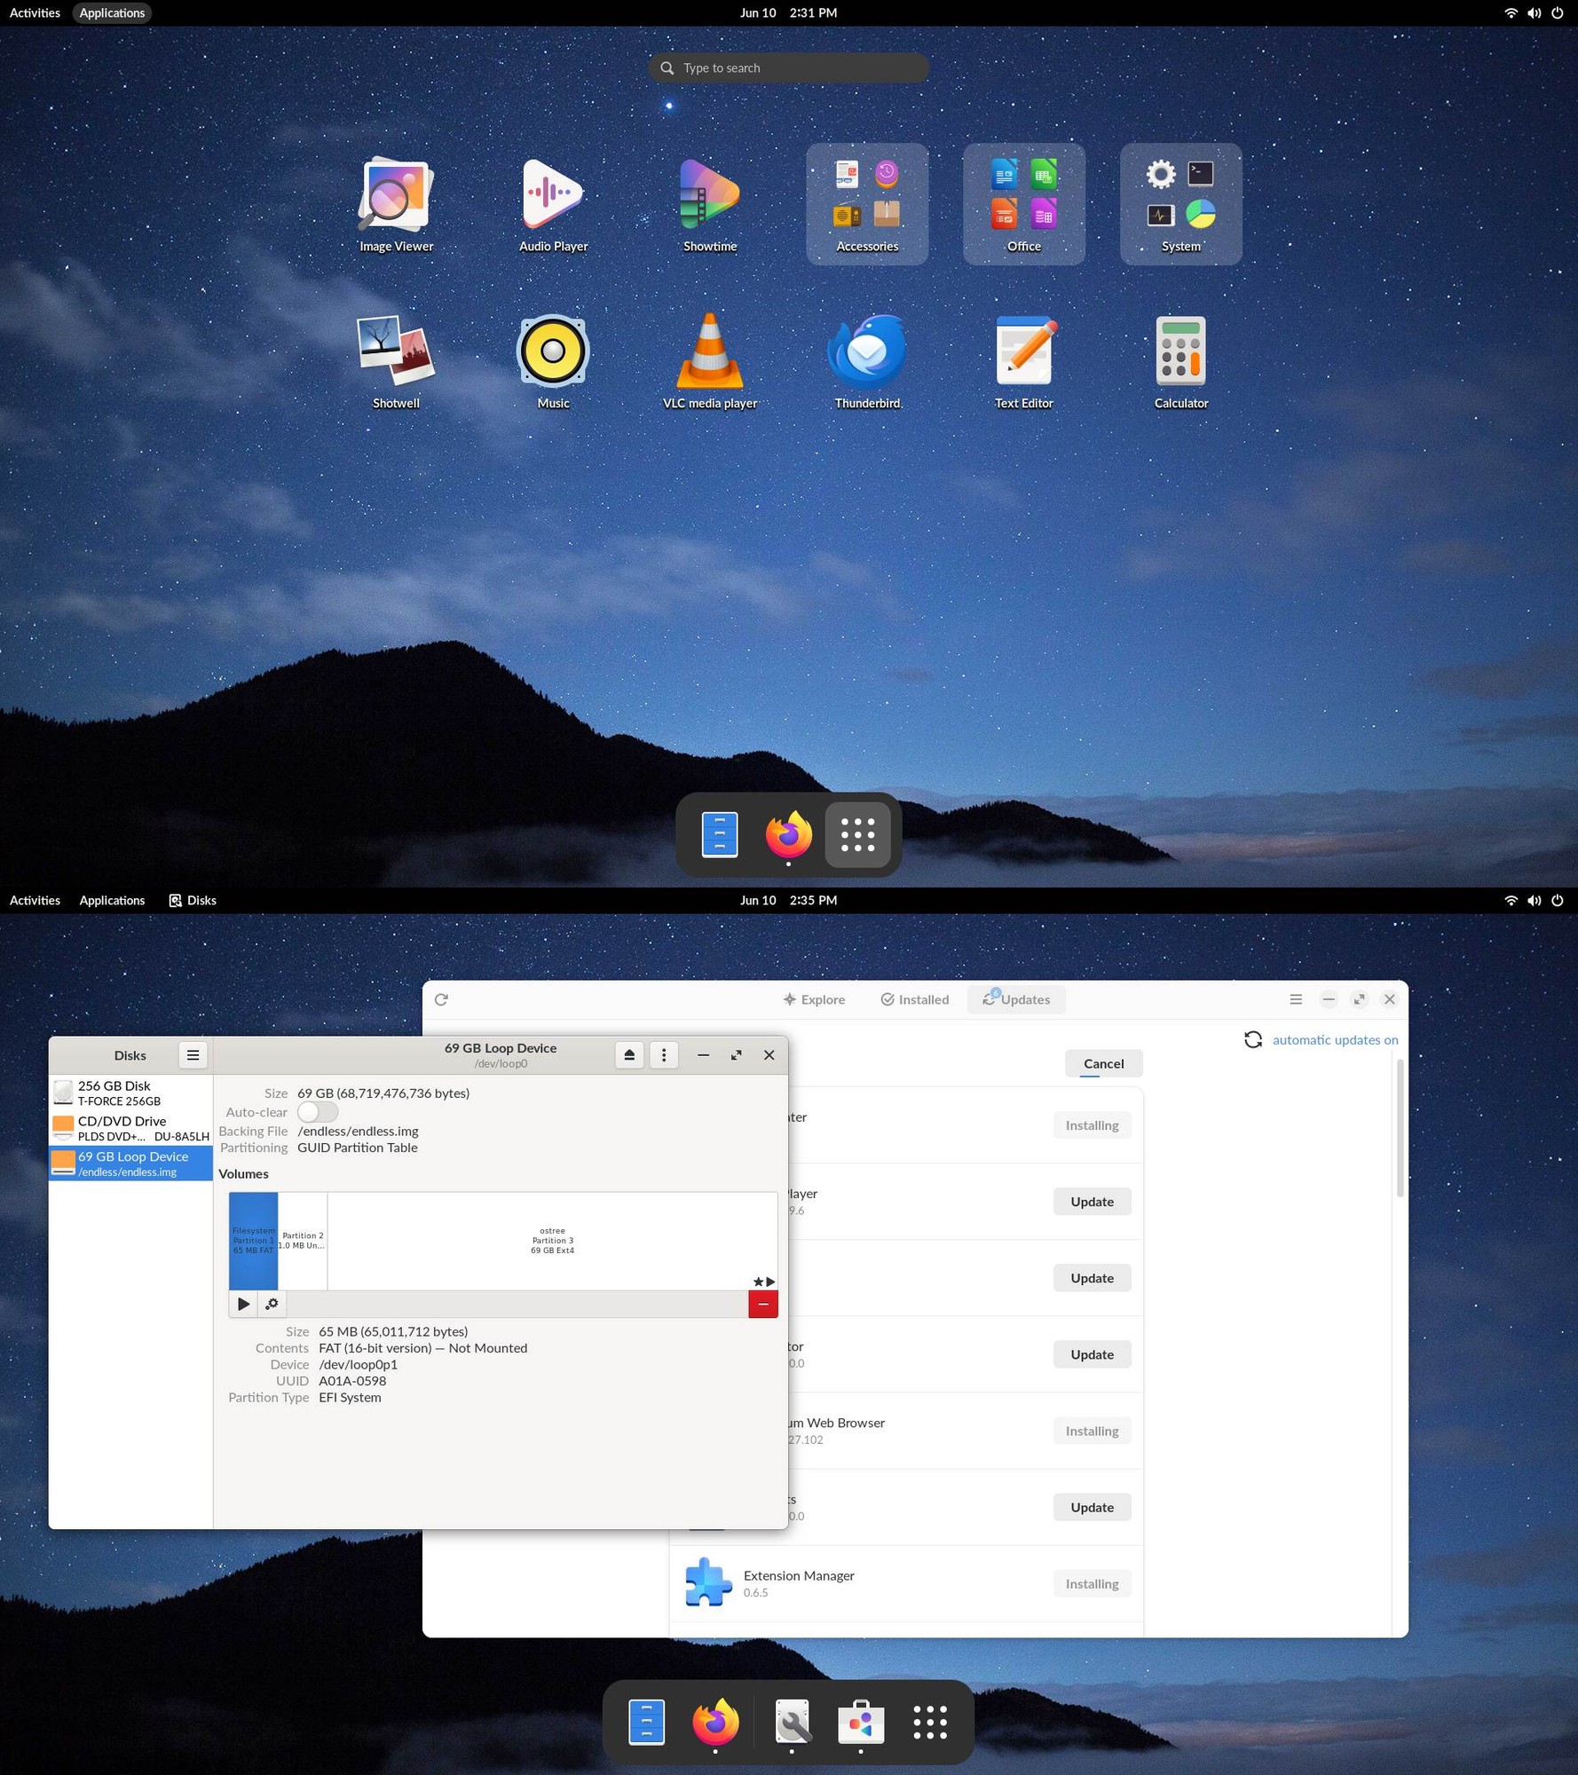This screenshot has width=1578, height=1775.
Task: Click the Disks wrench icon in the dock
Action: coord(792,1722)
